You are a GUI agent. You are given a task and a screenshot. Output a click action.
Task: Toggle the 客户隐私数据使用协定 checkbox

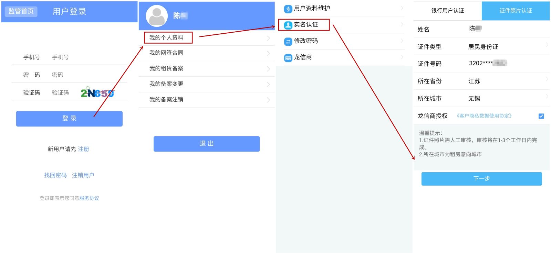click(x=541, y=116)
